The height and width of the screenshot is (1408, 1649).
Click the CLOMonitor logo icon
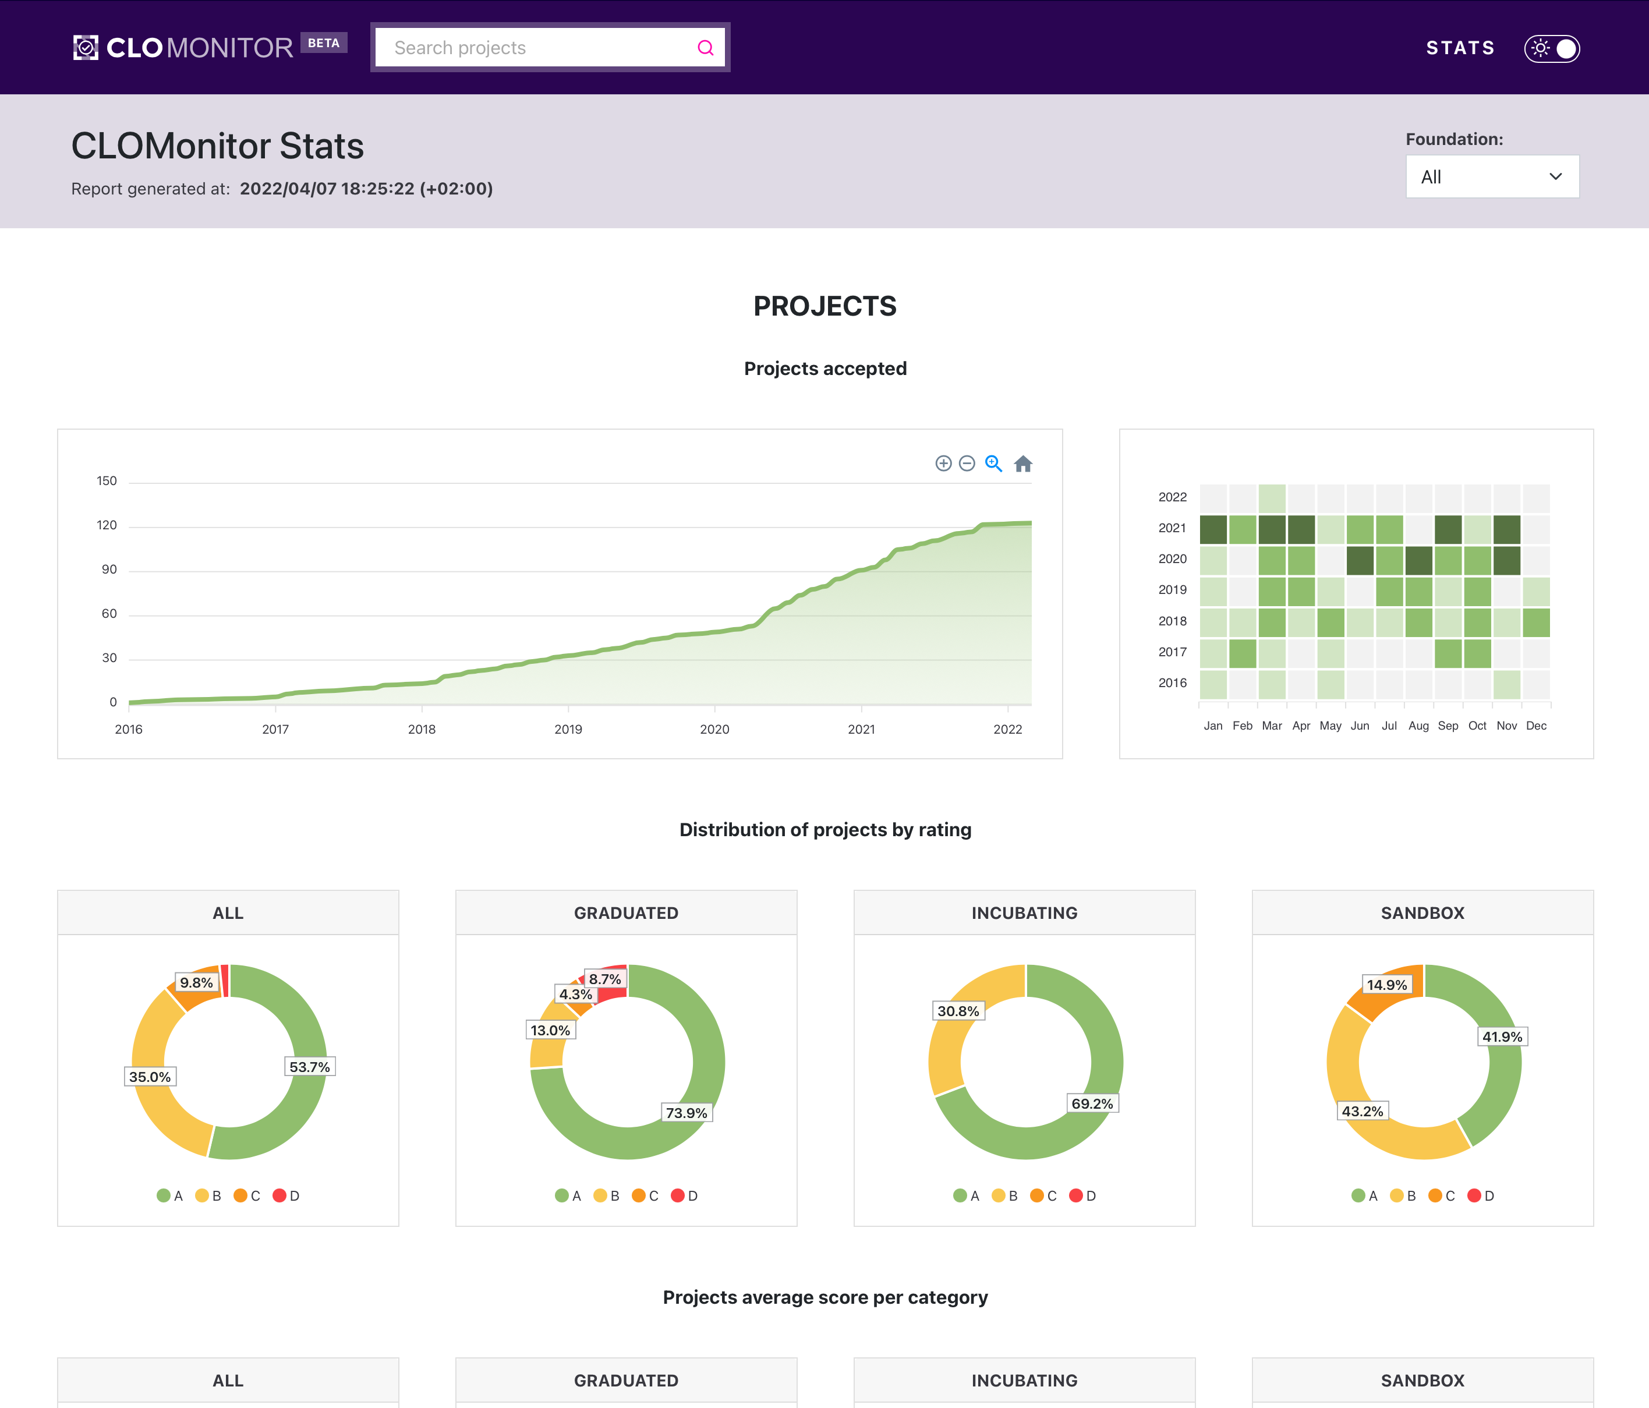(86, 48)
